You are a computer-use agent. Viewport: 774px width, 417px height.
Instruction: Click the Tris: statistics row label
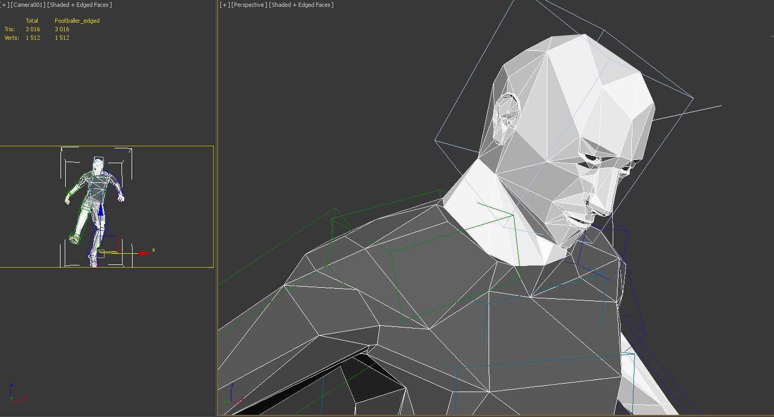[10, 29]
